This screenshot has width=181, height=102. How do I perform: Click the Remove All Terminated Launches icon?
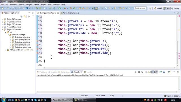pyautogui.click(x=142, y=72)
